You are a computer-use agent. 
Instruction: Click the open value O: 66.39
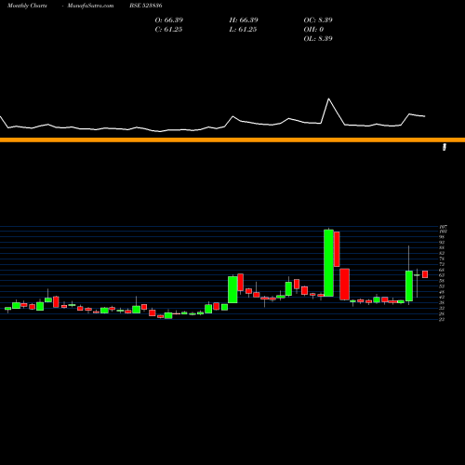169,20
